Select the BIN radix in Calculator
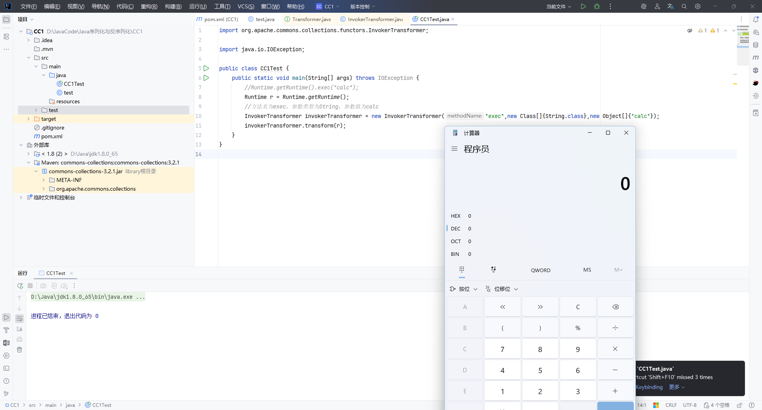The image size is (762, 410). click(x=540, y=254)
